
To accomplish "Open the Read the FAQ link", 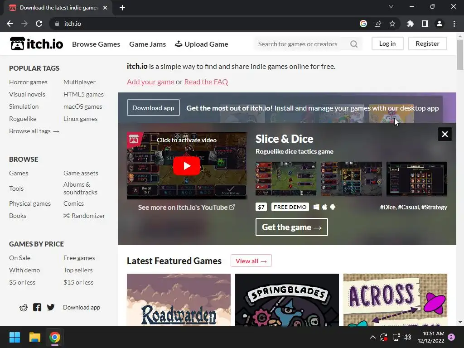I will 206,82.
